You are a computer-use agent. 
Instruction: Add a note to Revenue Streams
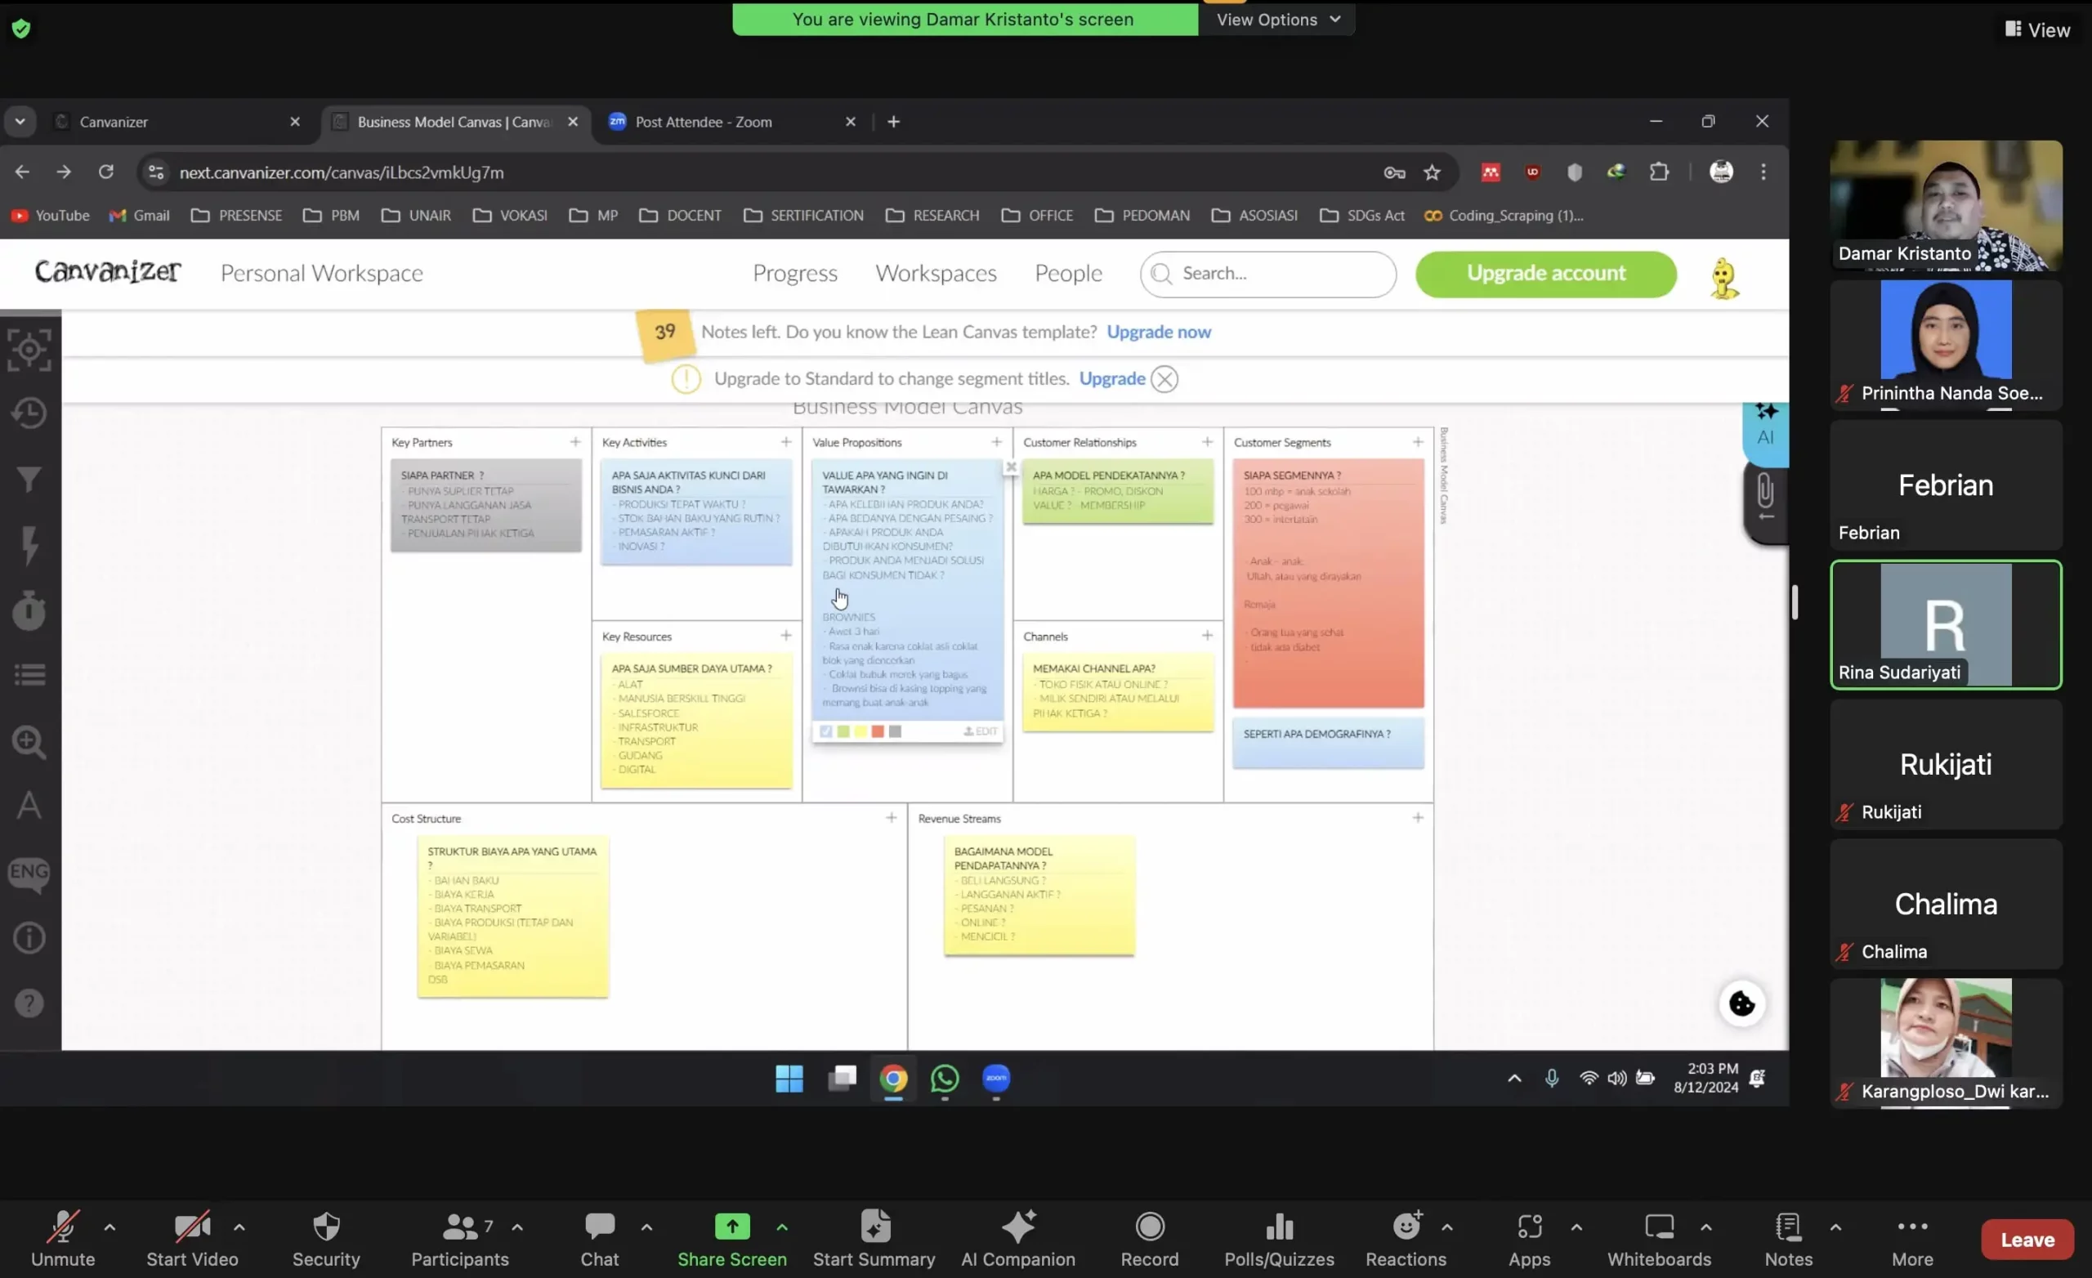coord(1418,818)
